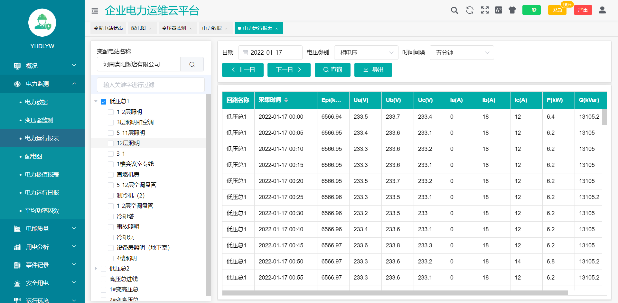The width and height of the screenshot is (618, 303).
Task: Click the keyword filter input field
Action: coord(151,85)
